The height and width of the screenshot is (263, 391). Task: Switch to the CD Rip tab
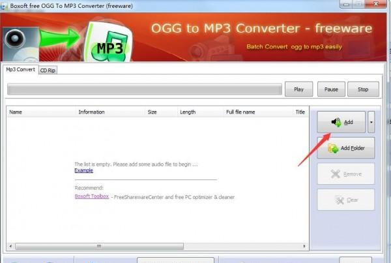tap(48, 70)
